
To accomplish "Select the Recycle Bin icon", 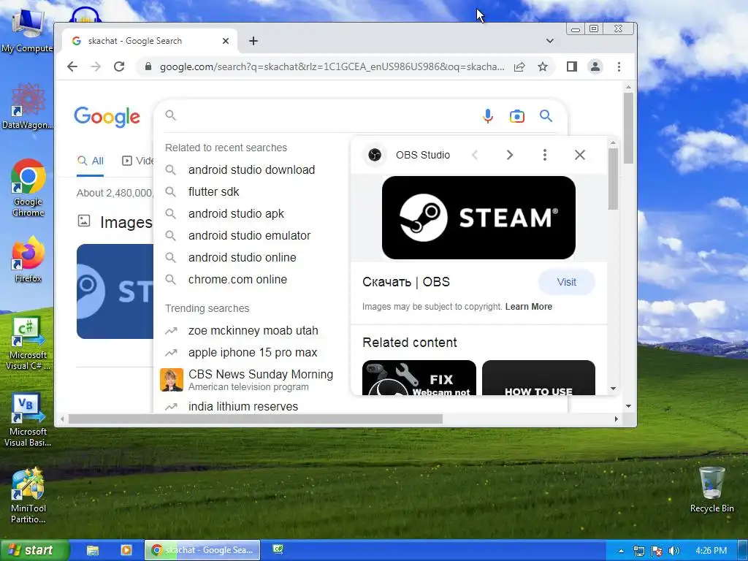I will pyautogui.click(x=711, y=490).
